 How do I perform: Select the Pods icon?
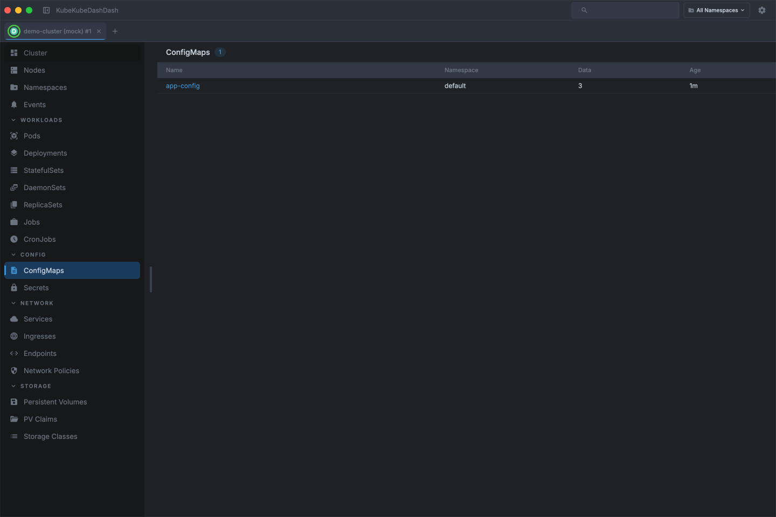pos(14,136)
